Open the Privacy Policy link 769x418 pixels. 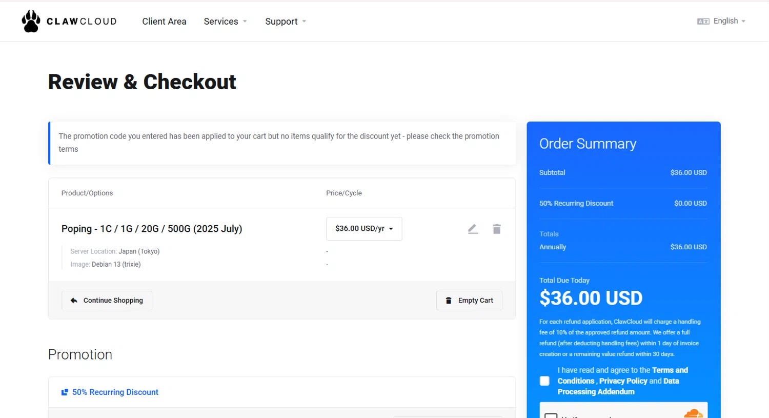click(x=623, y=381)
